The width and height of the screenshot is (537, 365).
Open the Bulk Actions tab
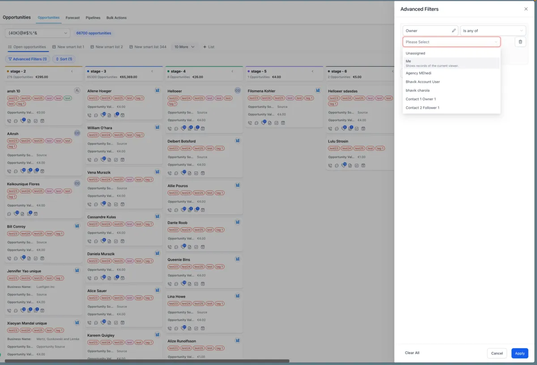click(116, 18)
